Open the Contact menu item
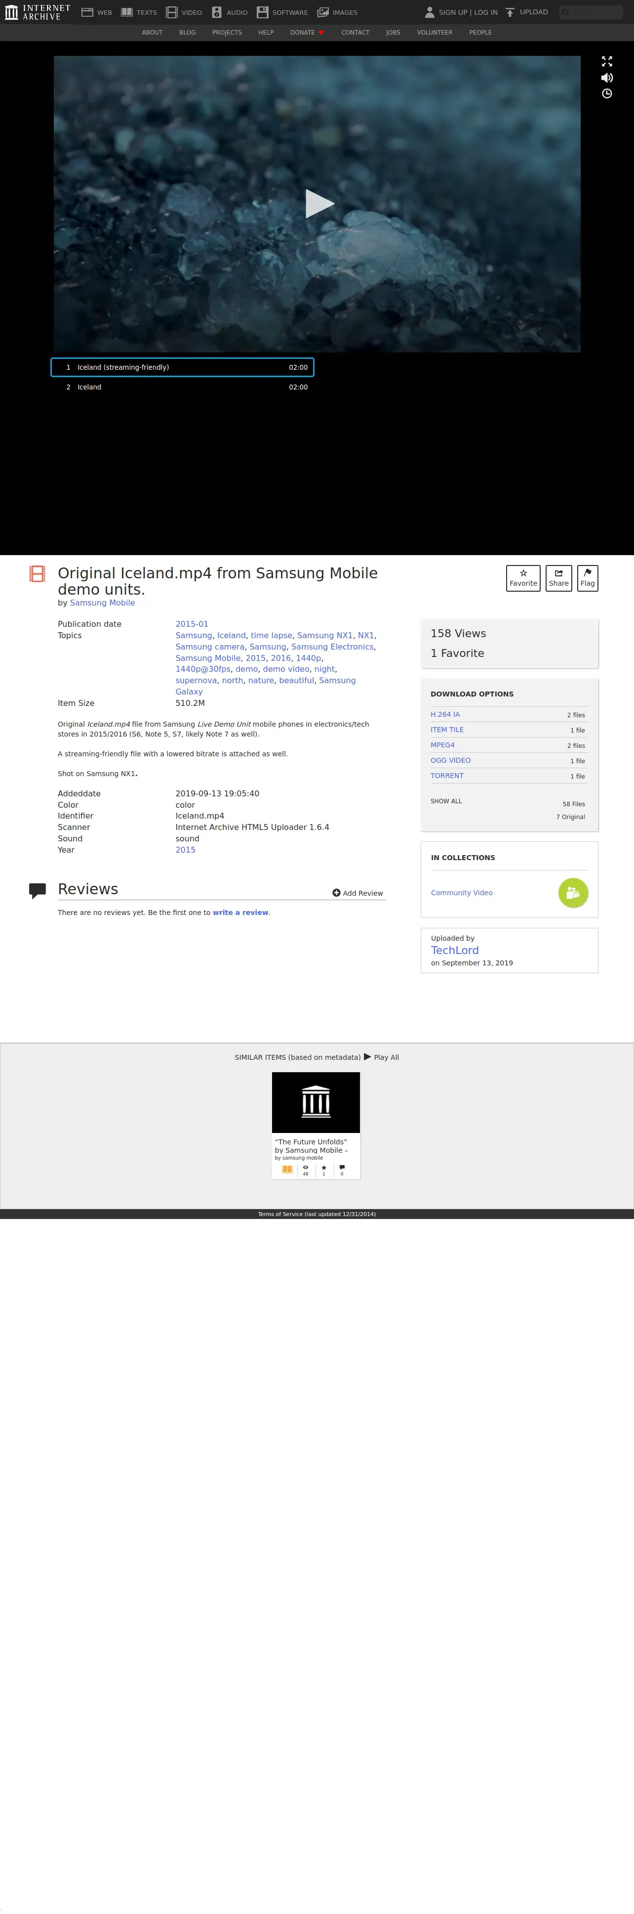The height and width of the screenshot is (1914, 634). (356, 33)
